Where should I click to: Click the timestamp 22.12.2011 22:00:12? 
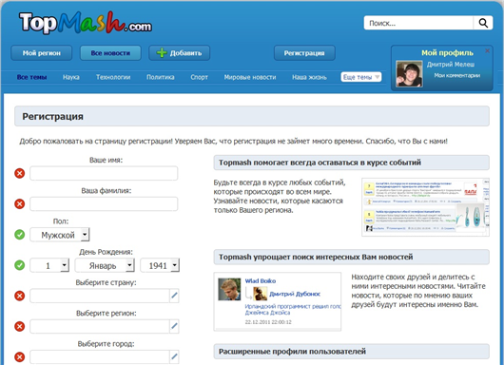coord(268,322)
